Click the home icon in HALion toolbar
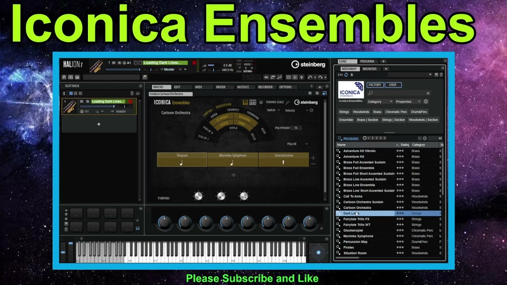Screen dimensions: 507x285 tap(64, 77)
